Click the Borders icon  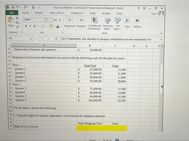tap(43, 26)
